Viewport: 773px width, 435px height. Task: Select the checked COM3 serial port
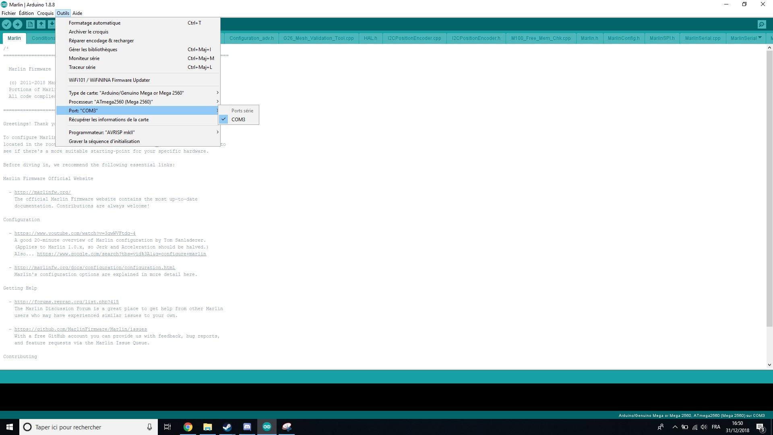pyautogui.click(x=238, y=120)
